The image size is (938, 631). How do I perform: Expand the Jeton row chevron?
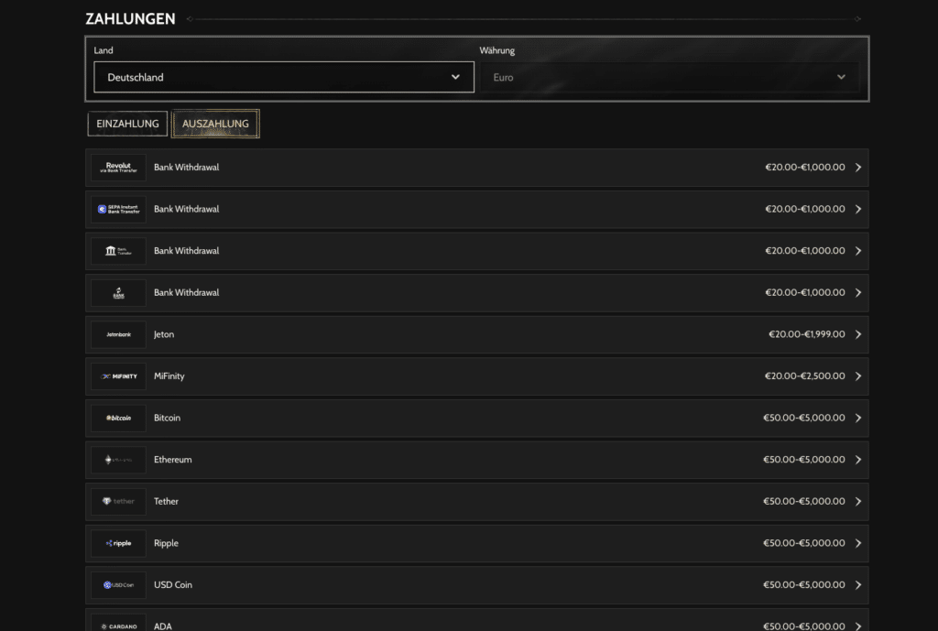[x=857, y=334]
